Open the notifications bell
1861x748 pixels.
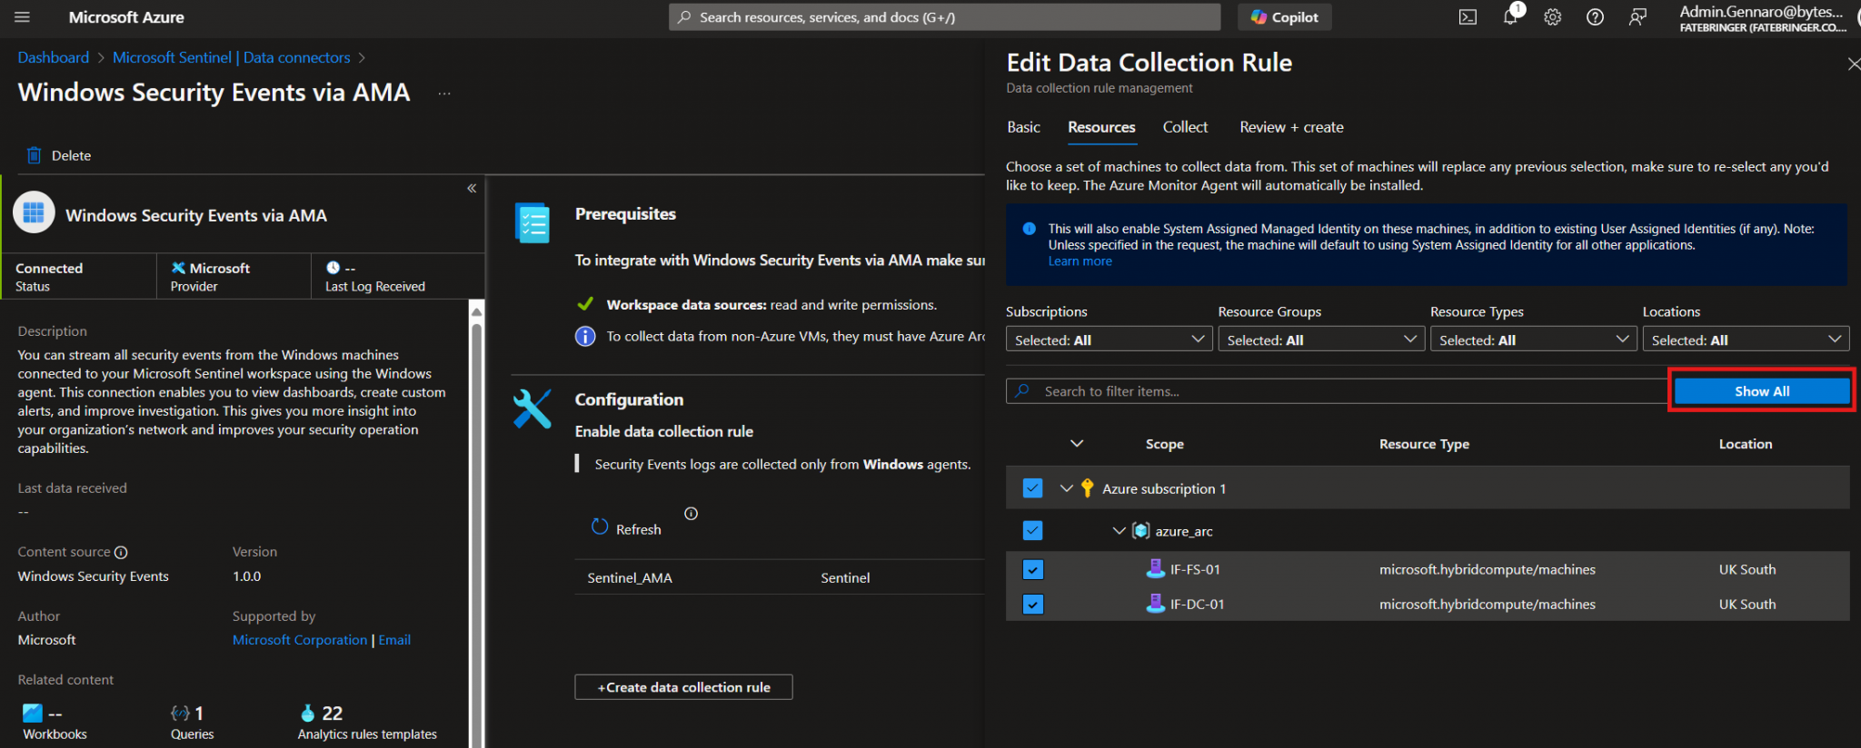(x=1510, y=16)
